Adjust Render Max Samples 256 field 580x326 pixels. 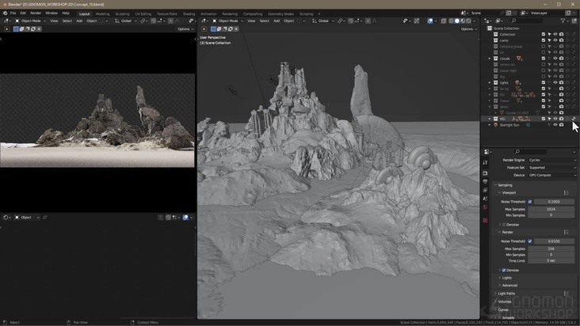click(x=551, y=248)
